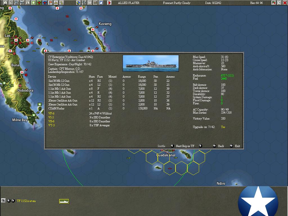
Task: Open the VS-5 air group
Action: tap(51, 117)
